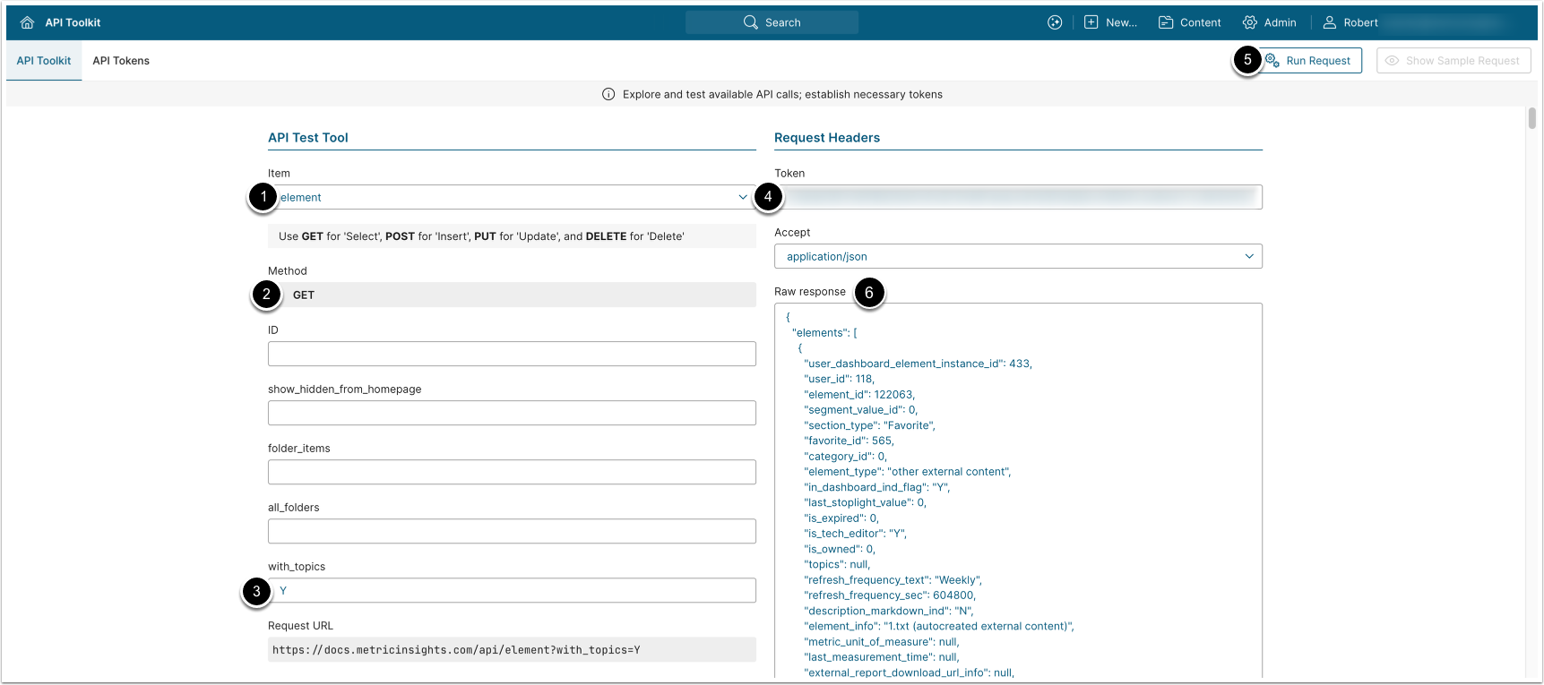Select the API Toolkit tab
Screen dimensions: 1544x685
(x=44, y=61)
